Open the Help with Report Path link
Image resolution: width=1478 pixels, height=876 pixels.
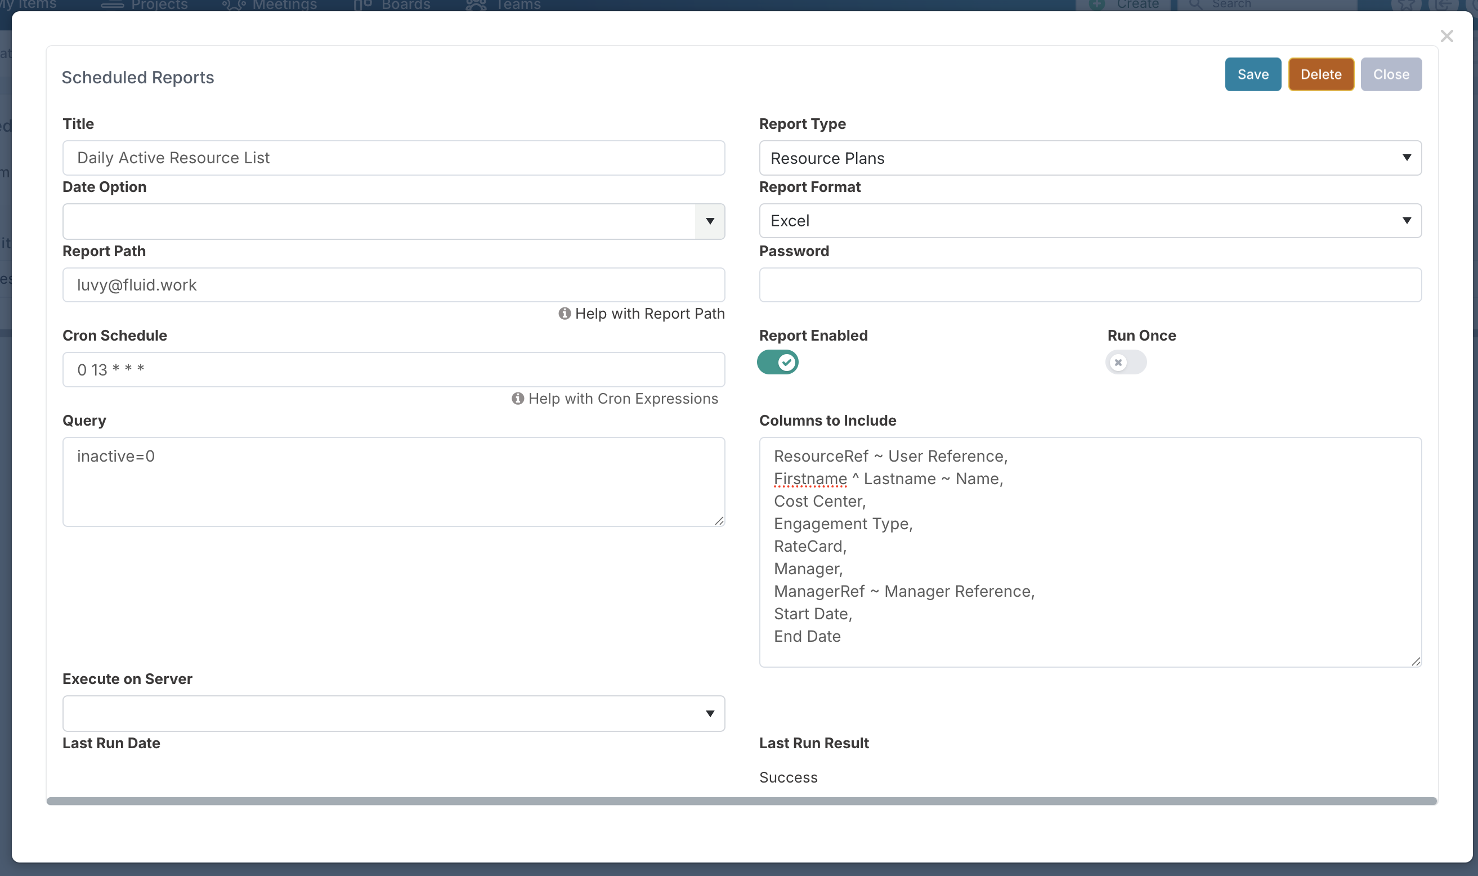tap(649, 314)
